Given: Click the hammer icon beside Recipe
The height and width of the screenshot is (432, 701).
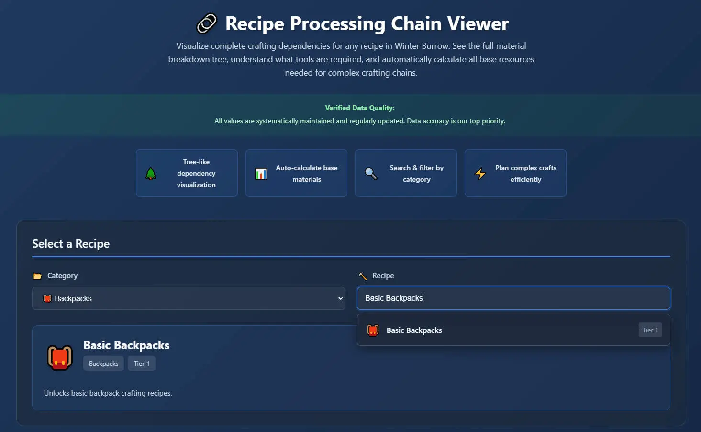Looking at the screenshot, I should [363, 276].
